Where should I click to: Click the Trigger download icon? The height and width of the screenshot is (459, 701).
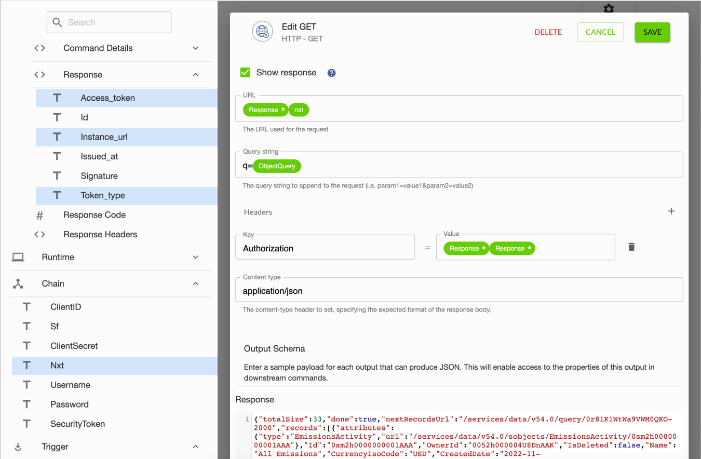click(x=18, y=447)
